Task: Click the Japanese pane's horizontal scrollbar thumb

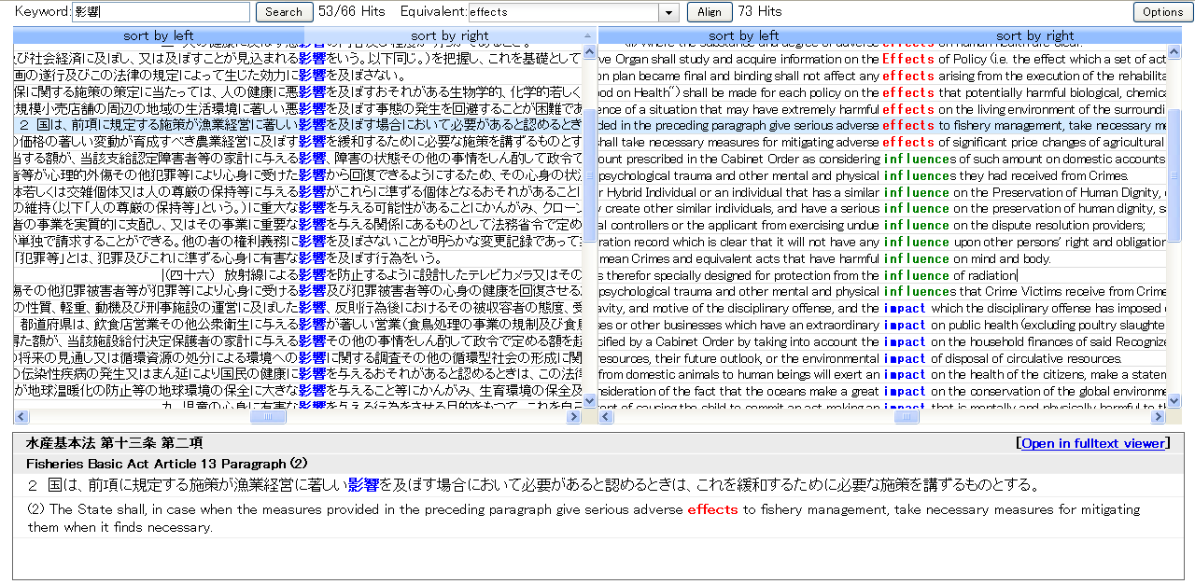Action: click(269, 417)
